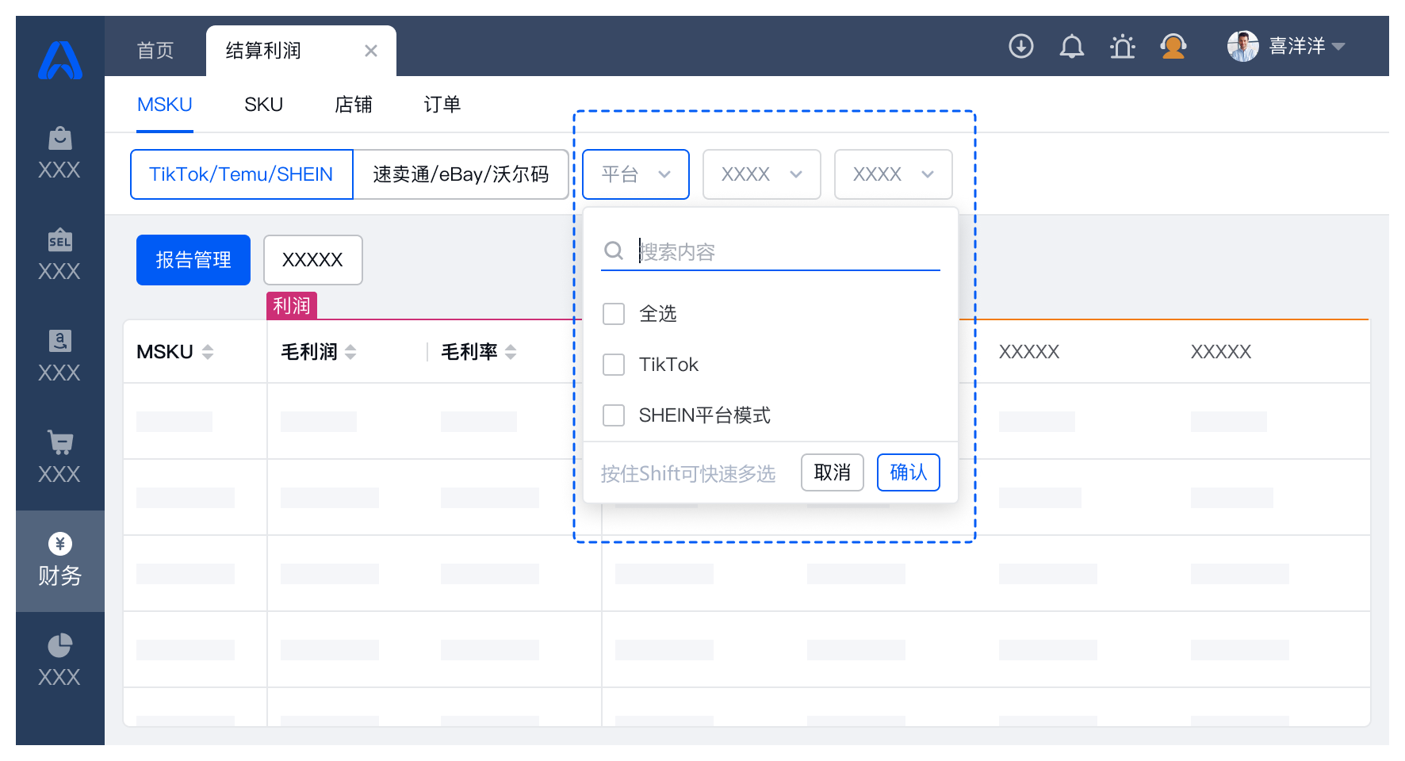Select TikTok/Temu/SHEIN platform group
This screenshot has height=761, width=1405.
tap(242, 174)
